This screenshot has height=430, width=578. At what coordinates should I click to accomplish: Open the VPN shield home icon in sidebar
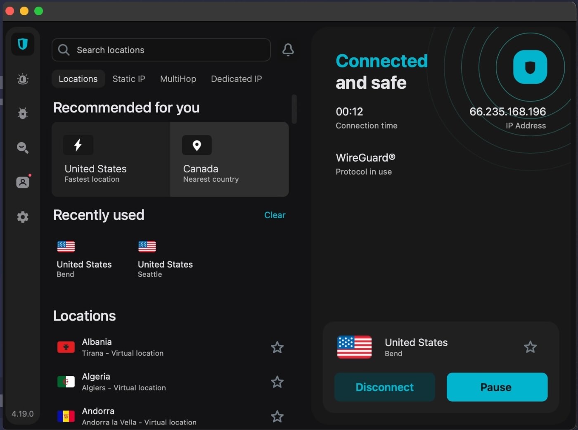pyautogui.click(x=23, y=44)
